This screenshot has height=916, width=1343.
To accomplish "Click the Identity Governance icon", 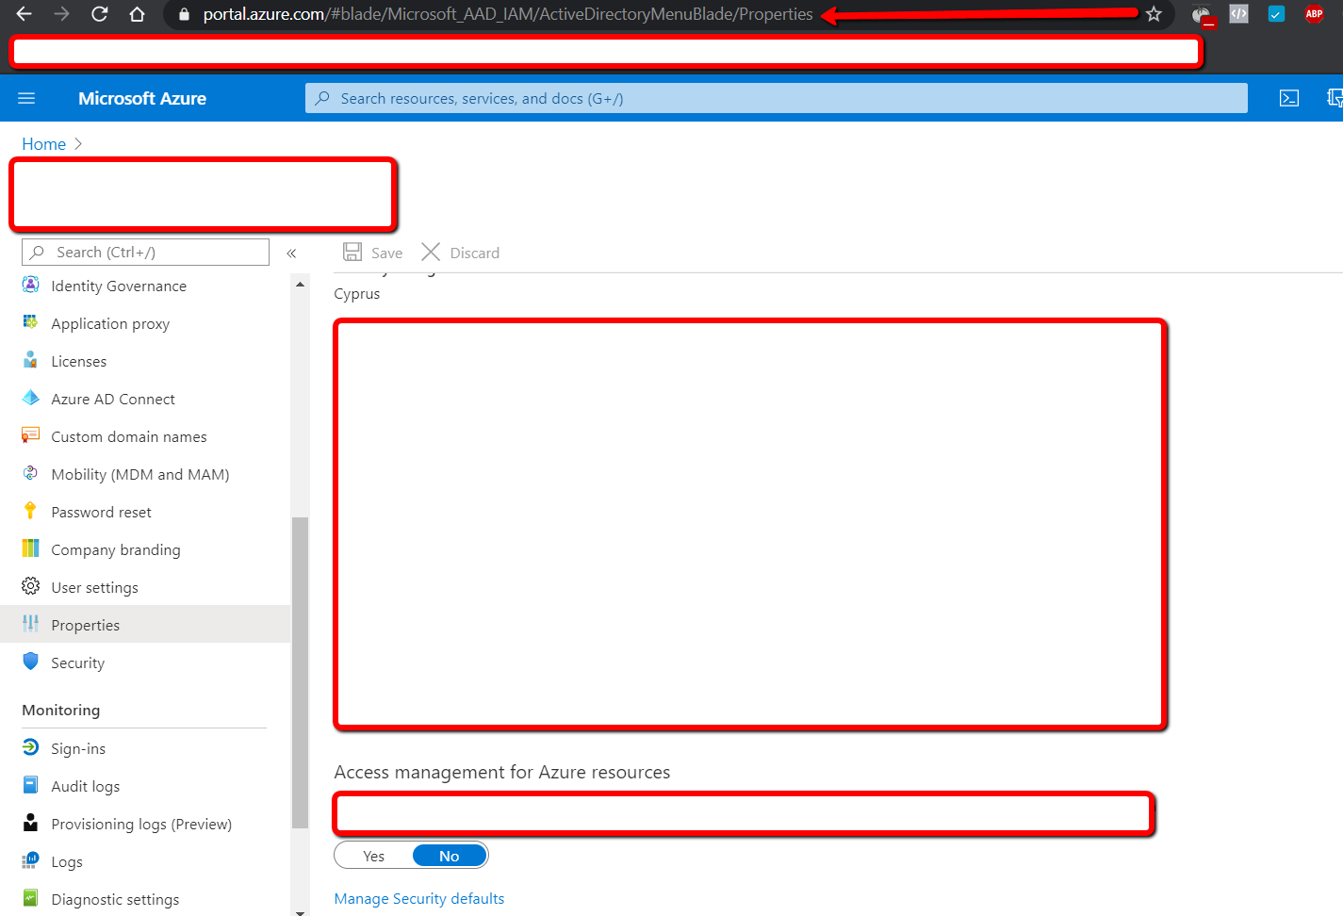I will point(30,285).
